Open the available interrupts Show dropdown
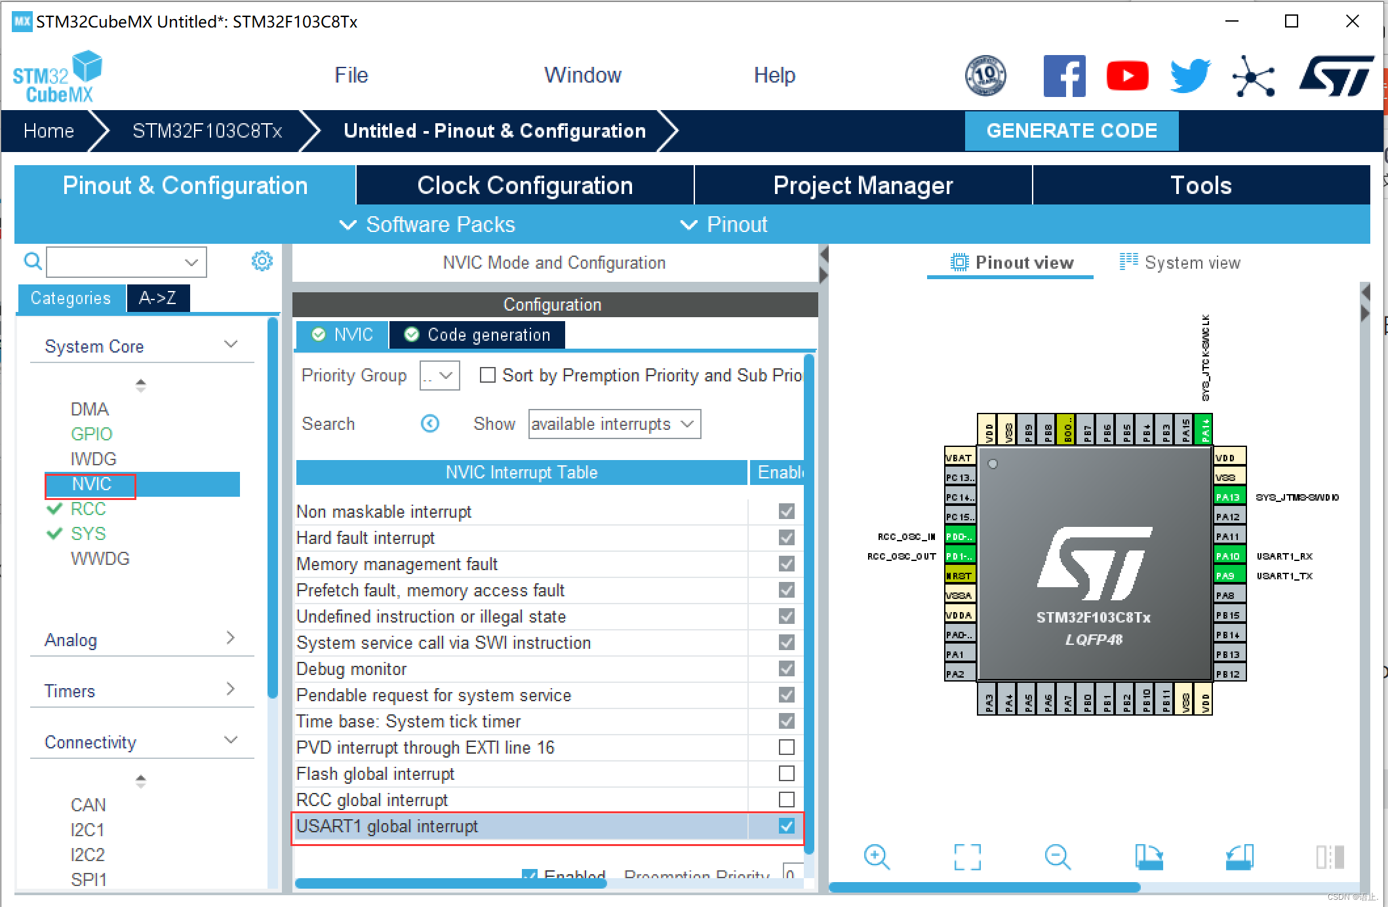The width and height of the screenshot is (1388, 907). pyautogui.click(x=614, y=424)
